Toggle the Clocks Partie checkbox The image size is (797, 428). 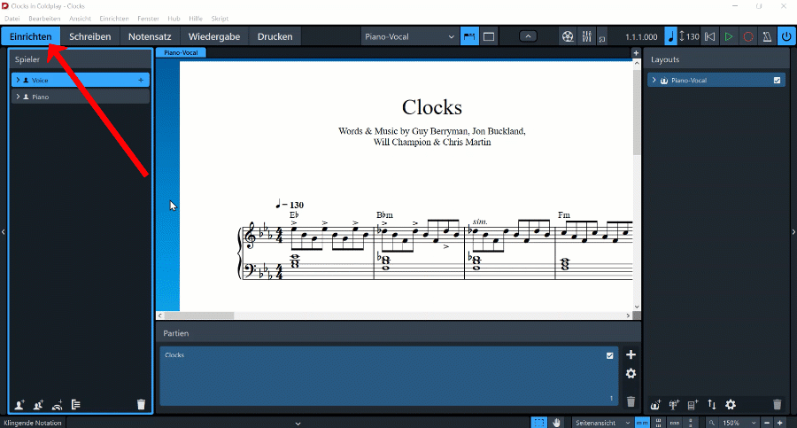point(609,355)
